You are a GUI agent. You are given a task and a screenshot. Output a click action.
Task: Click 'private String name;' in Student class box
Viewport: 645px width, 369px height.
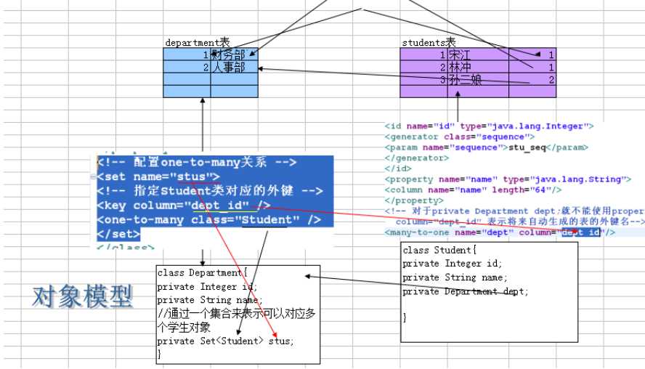(x=455, y=277)
